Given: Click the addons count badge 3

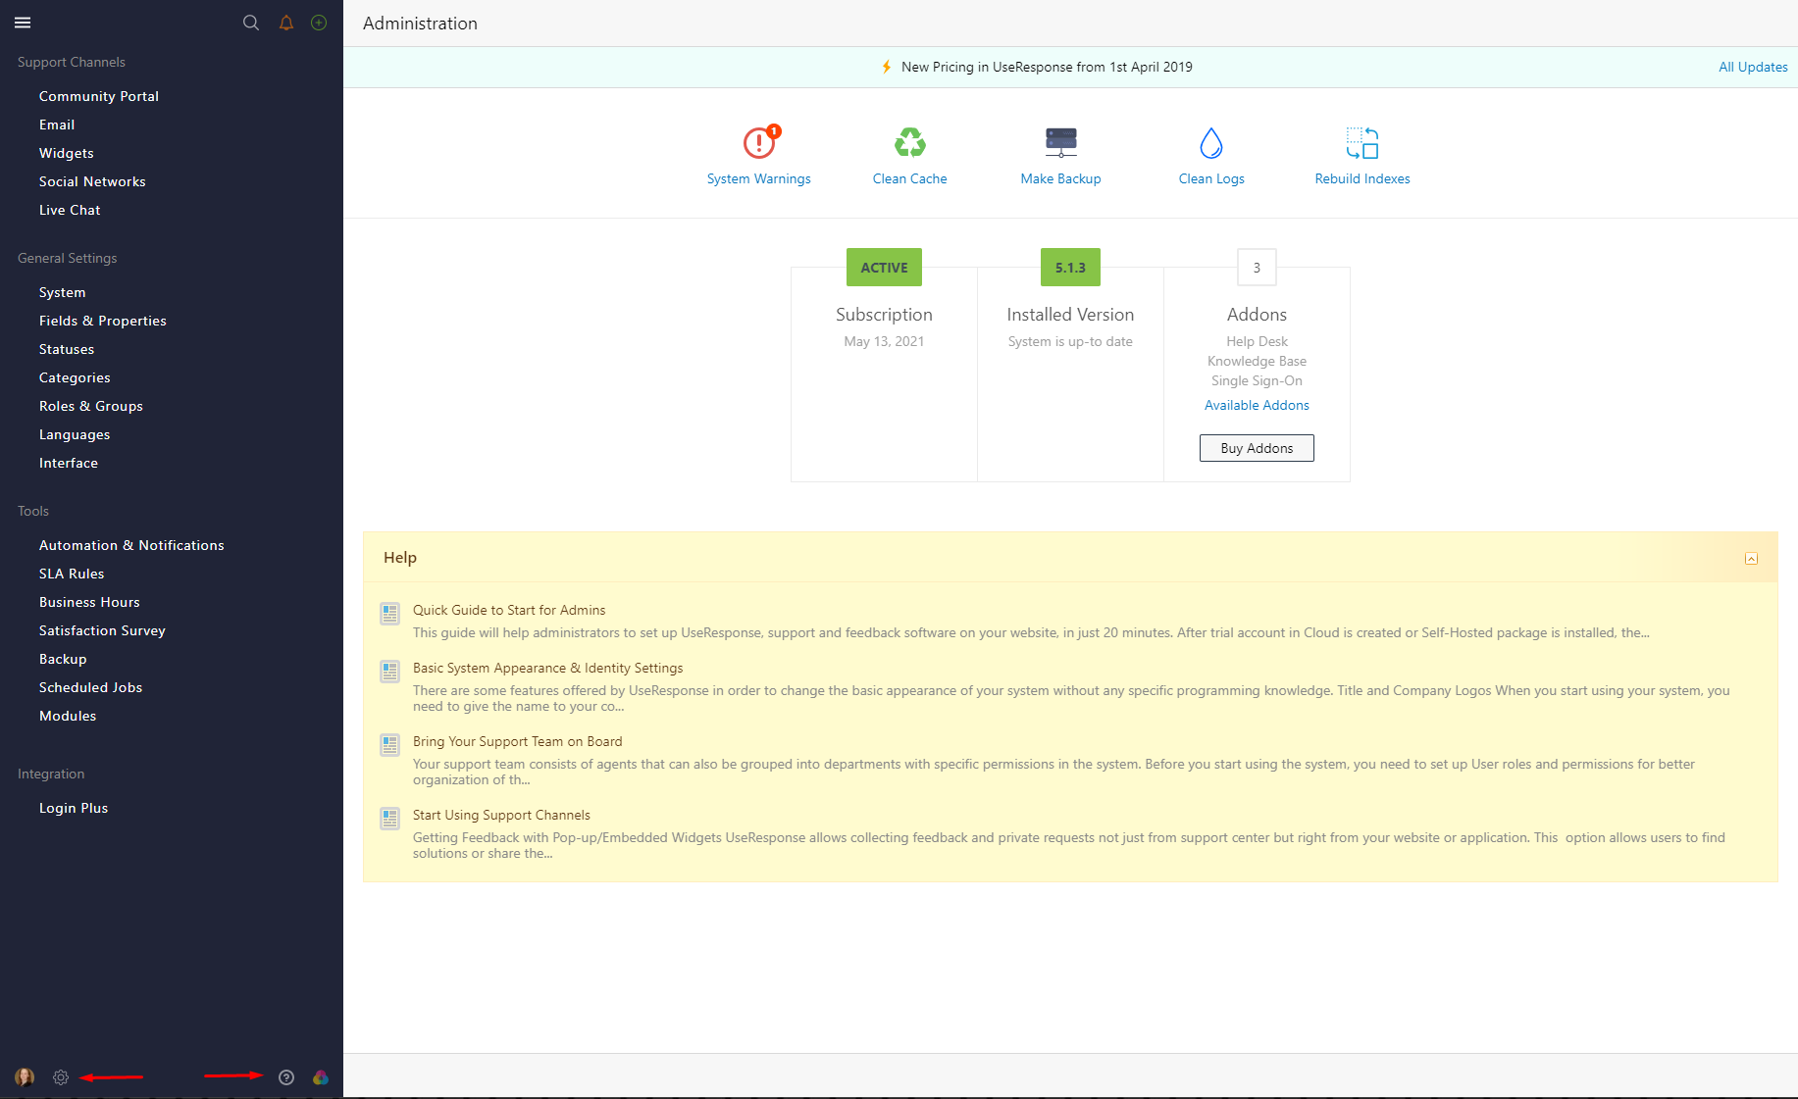Looking at the screenshot, I should pos(1257,267).
